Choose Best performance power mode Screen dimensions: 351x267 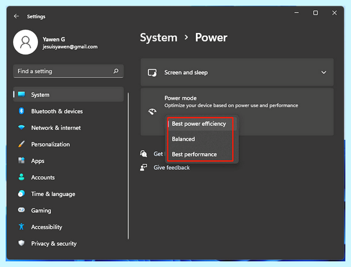click(201, 155)
